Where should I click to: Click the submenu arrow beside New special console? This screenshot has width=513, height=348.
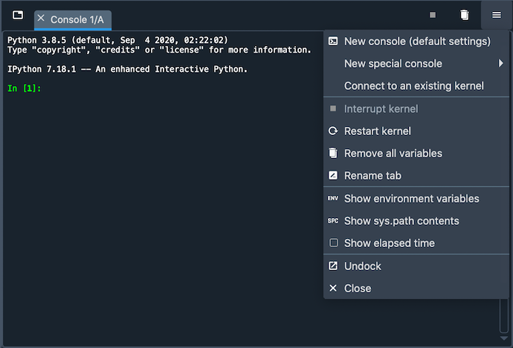pos(501,64)
